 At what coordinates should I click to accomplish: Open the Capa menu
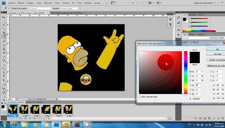39,3
